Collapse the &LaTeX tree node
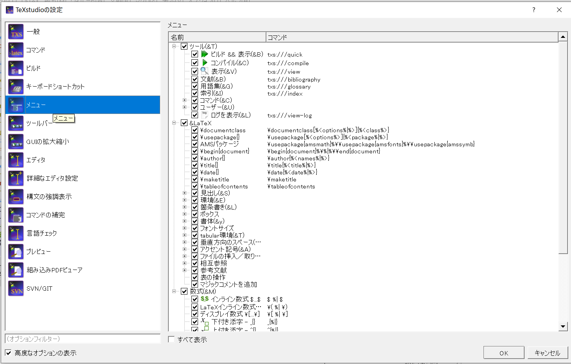This screenshot has height=364, width=571. point(174,123)
